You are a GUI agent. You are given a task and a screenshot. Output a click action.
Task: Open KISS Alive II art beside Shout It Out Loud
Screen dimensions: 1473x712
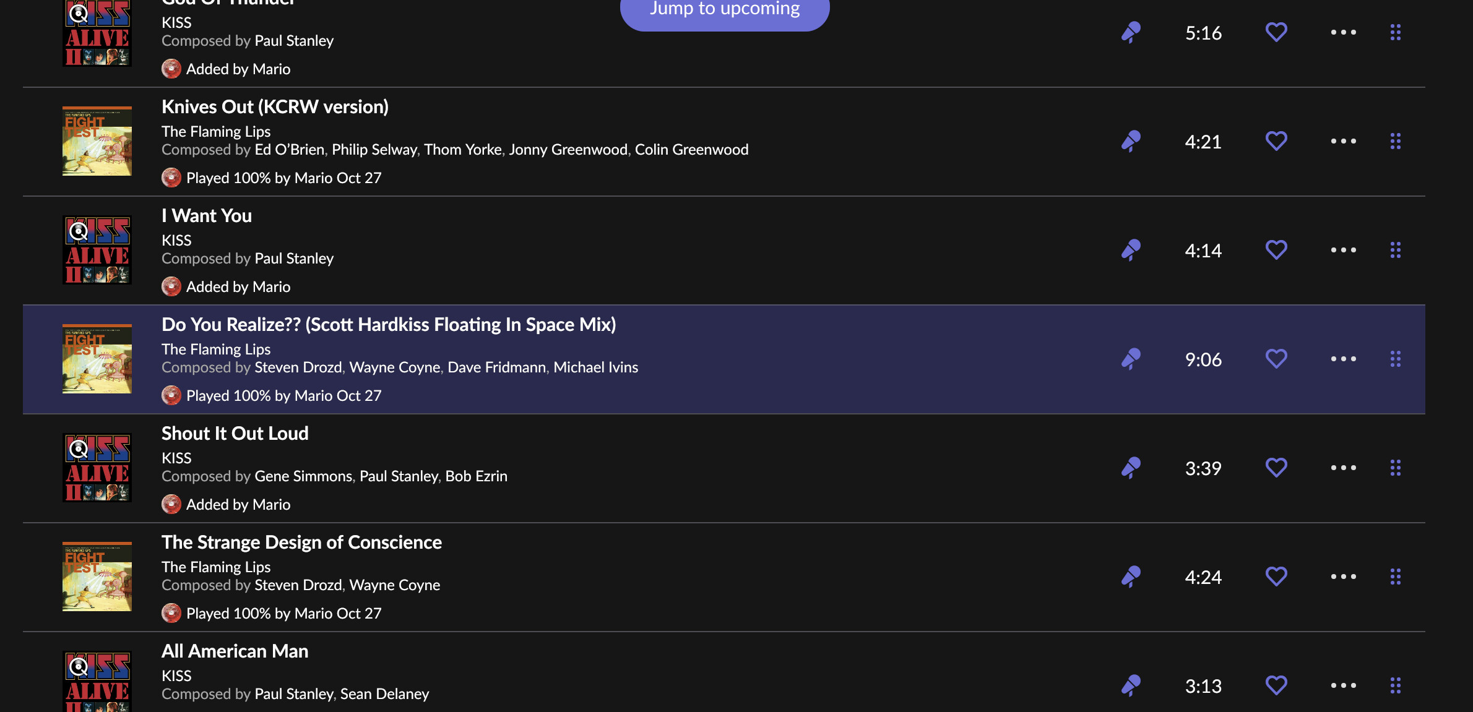97,468
